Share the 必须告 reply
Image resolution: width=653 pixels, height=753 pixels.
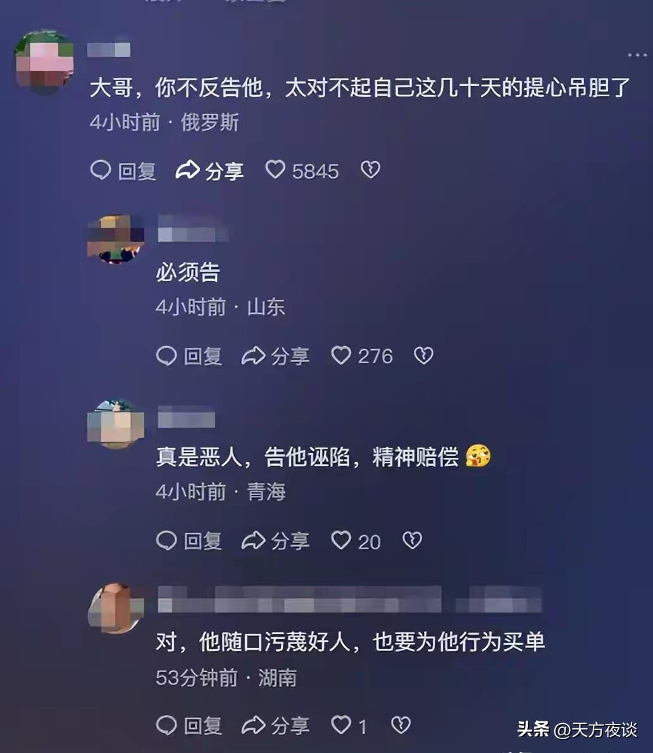(x=275, y=356)
